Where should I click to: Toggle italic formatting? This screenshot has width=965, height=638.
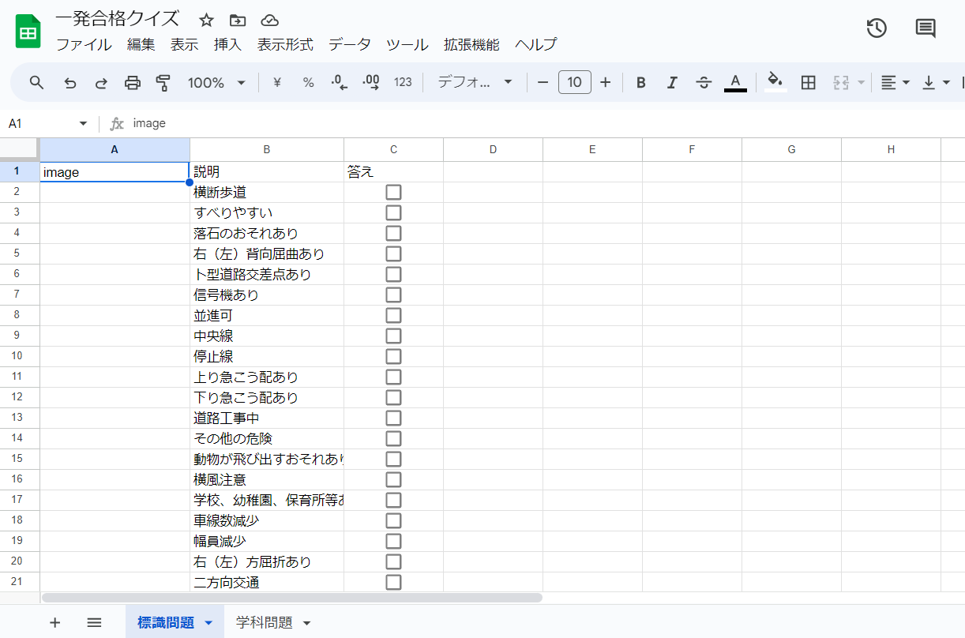[673, 82]
